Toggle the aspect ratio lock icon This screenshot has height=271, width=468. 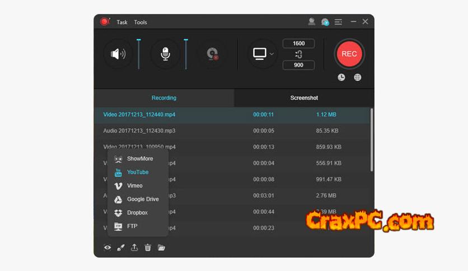tap(298, 54)
